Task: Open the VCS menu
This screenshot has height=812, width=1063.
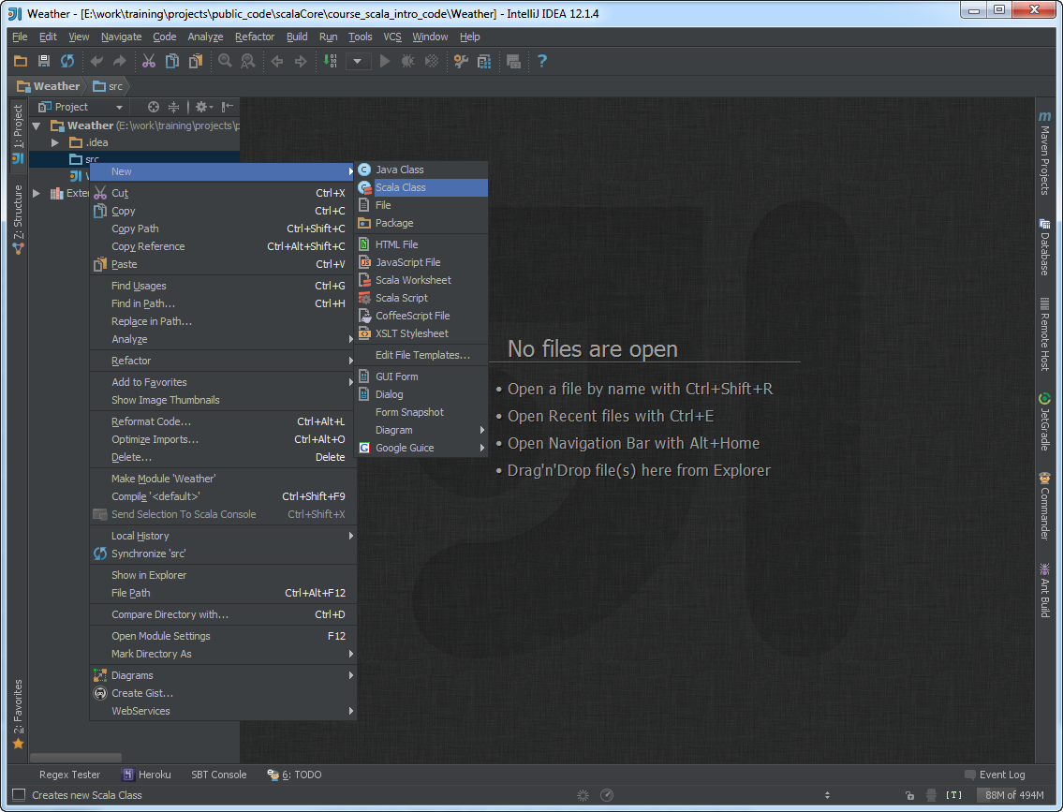Action: [x=391, y=37]
